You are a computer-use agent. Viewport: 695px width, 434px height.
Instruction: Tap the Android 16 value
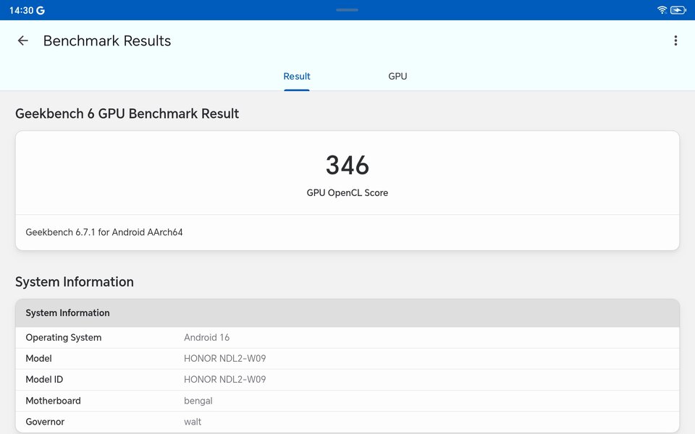click(x=206, y=338)
